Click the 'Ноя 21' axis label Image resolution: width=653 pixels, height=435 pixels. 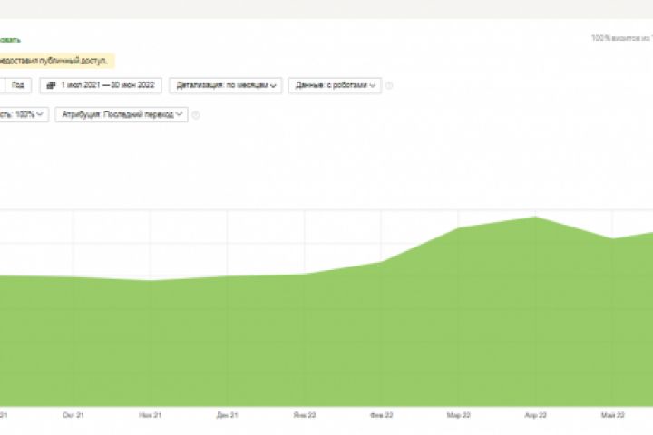pos(150,415)
